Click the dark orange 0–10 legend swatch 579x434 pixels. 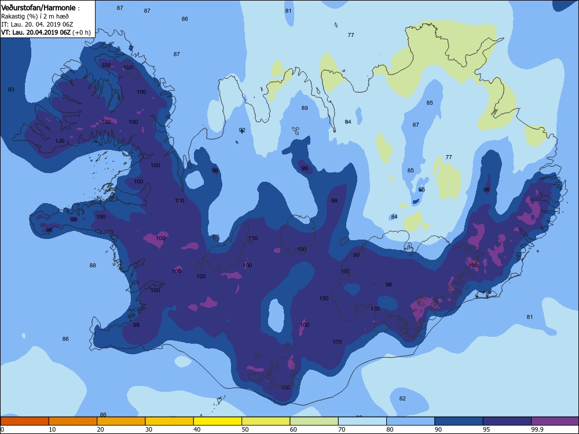pos(24,421)
